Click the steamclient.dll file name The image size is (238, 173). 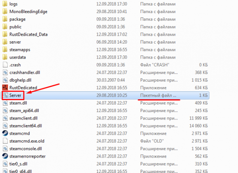pyautogui.click(x=23, y=118)
